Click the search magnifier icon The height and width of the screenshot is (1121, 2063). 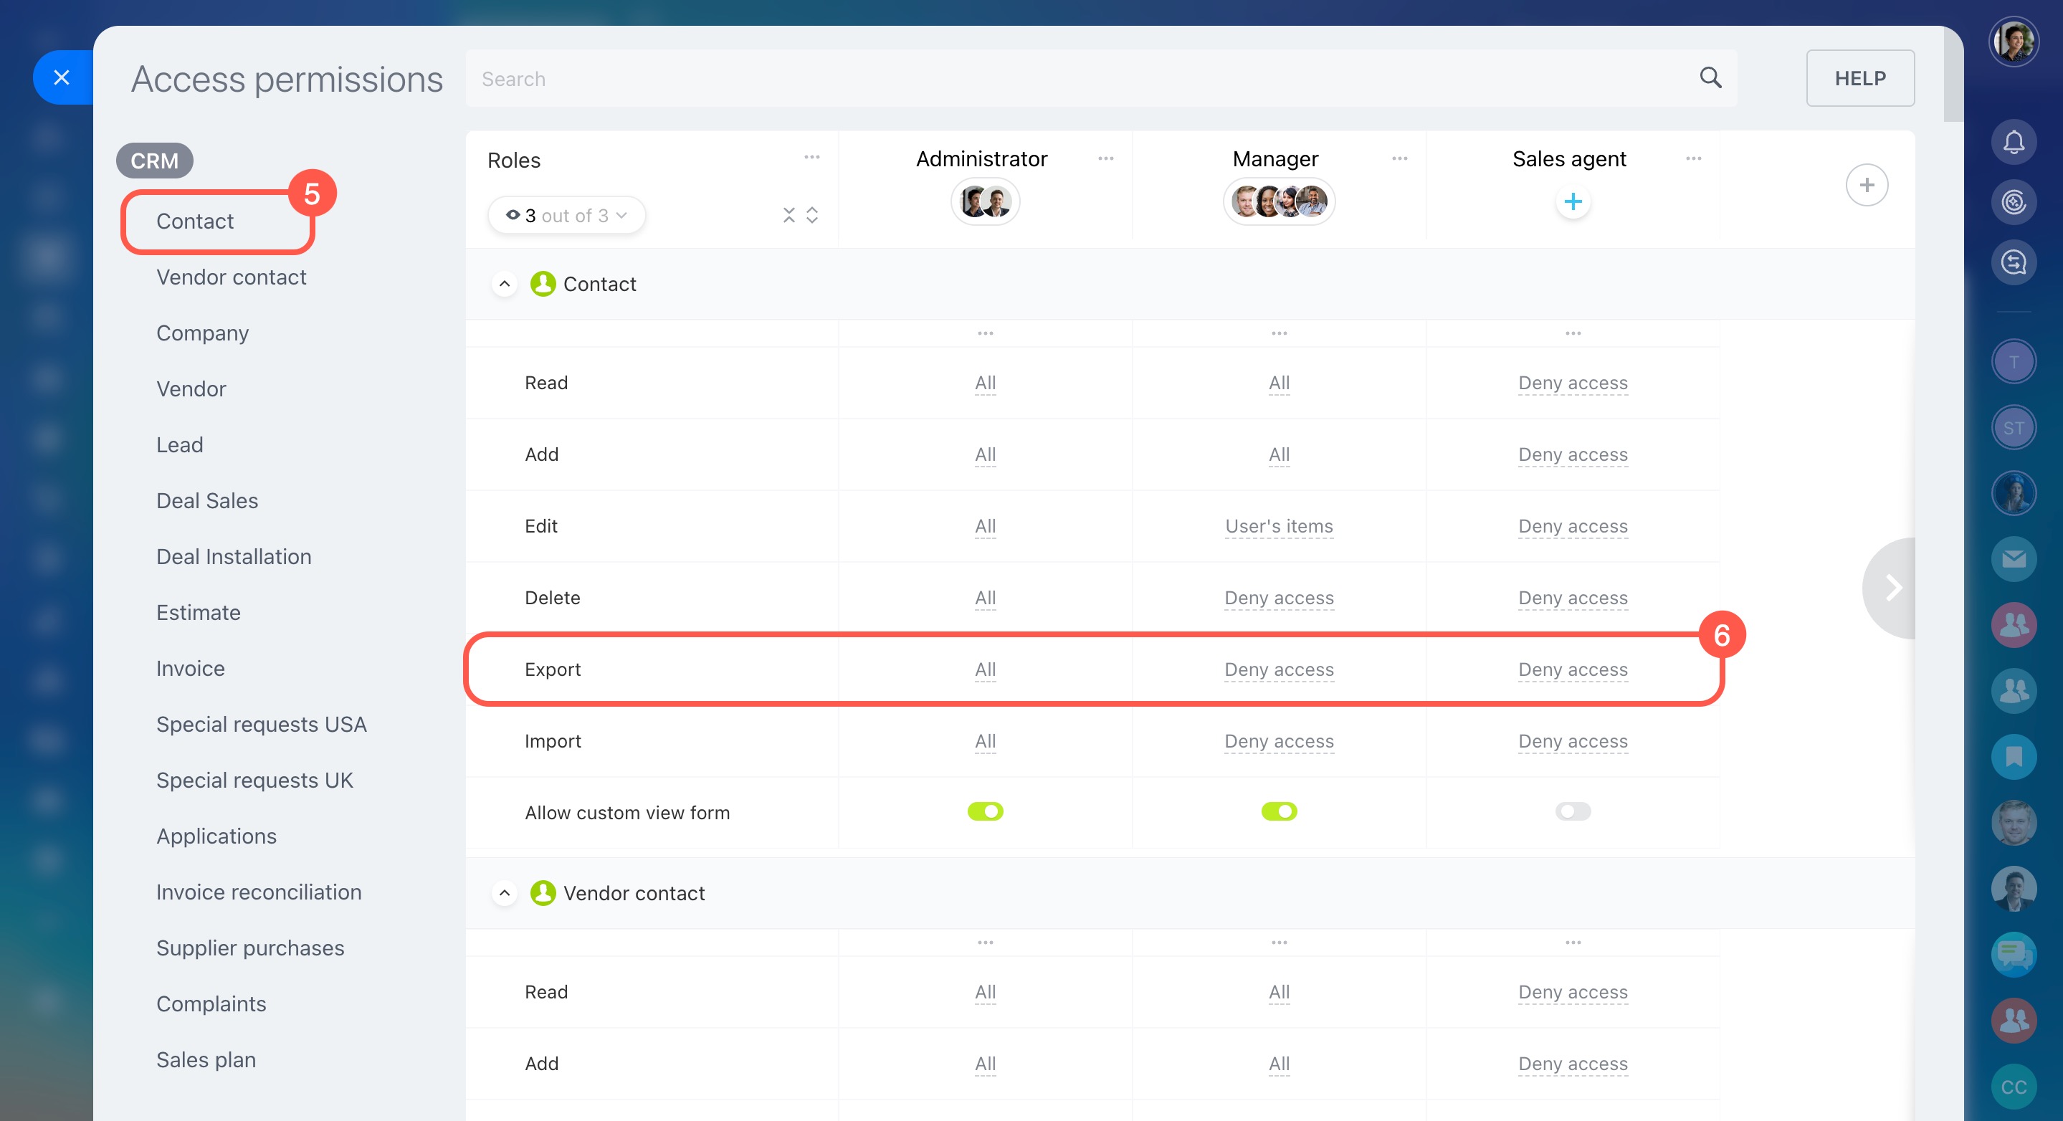1710,77
